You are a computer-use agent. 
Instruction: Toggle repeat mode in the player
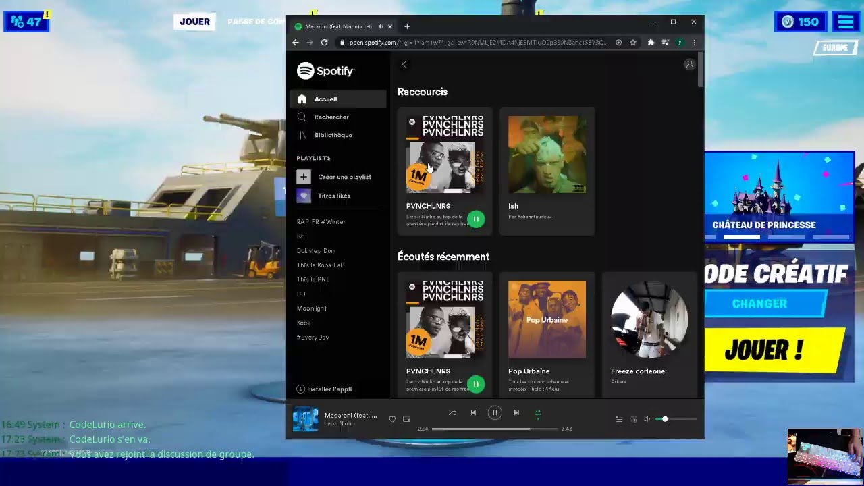pos(538,413)
